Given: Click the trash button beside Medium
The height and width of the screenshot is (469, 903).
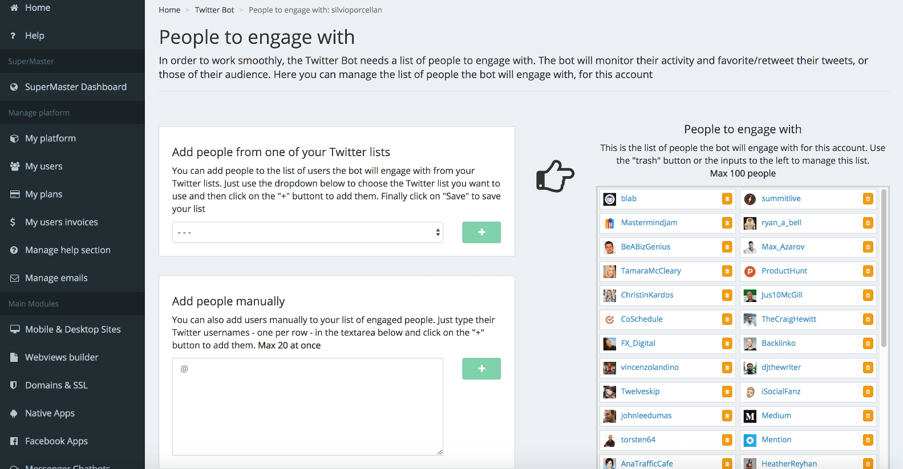Looking at the screenshot, I should click(868, 416).
